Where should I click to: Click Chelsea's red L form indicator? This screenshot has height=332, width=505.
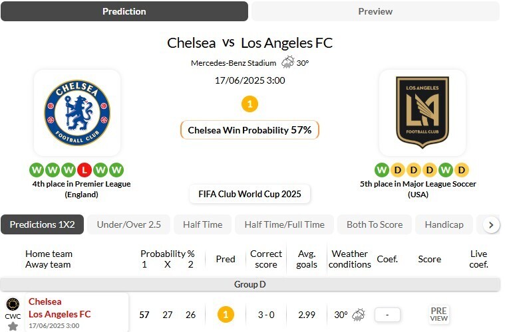click(83, 170)
